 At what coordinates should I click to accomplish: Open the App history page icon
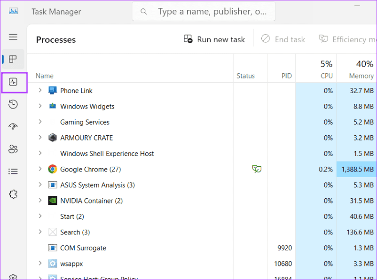pos(13,104)
